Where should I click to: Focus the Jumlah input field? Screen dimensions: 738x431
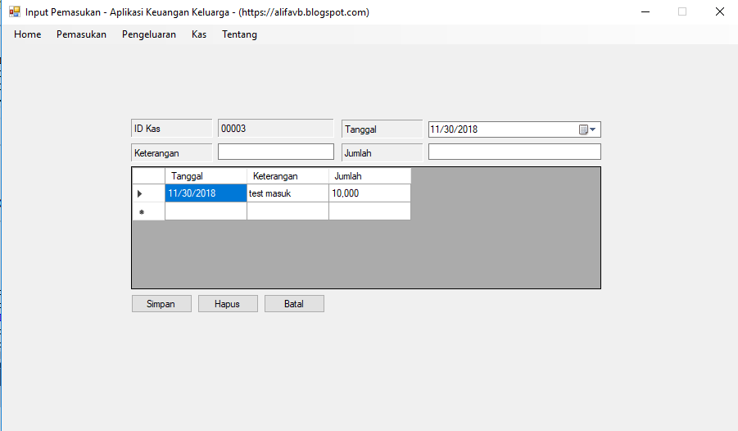[x=514, y=152]
